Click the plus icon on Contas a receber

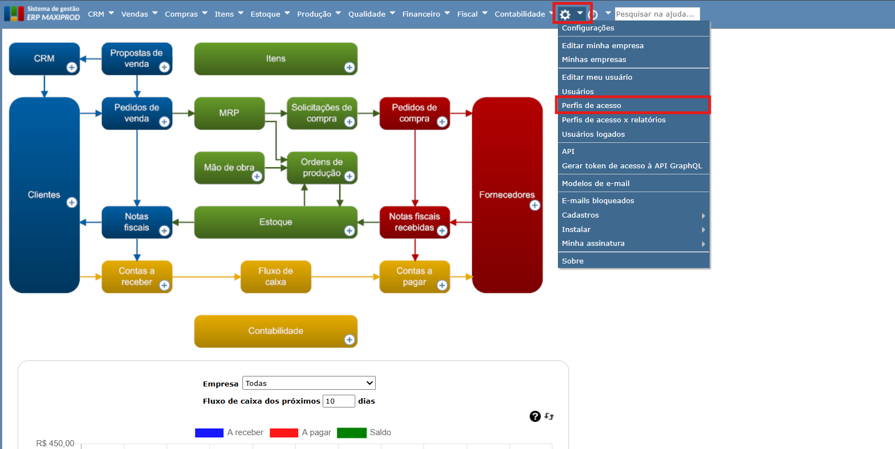tap(164, 285)
